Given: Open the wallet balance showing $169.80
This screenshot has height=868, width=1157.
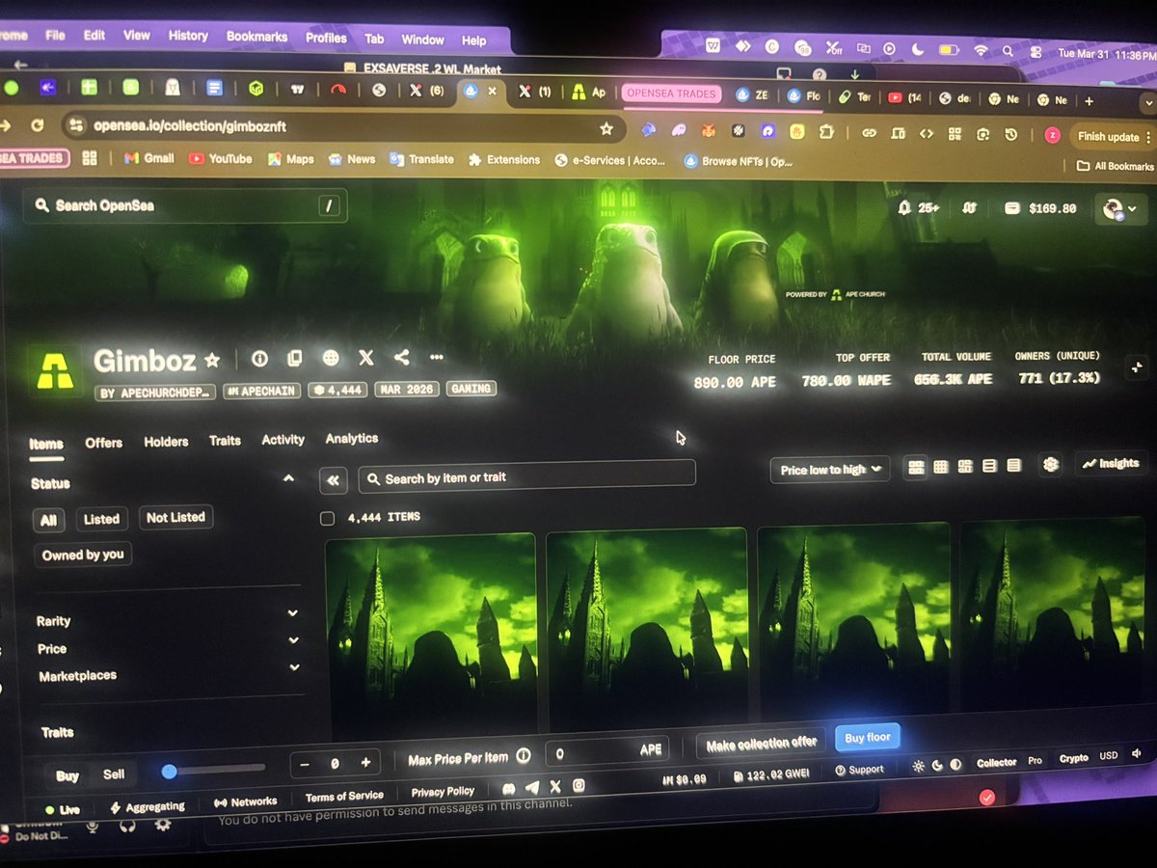Looking at the screenshot, I should pos(1039,208).
